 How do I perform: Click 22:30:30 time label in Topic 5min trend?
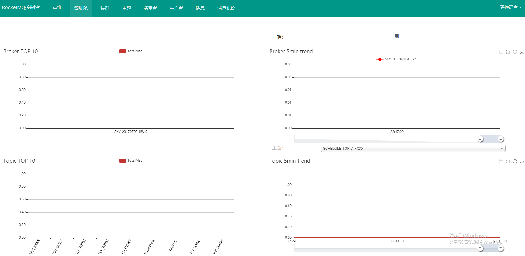397,241
